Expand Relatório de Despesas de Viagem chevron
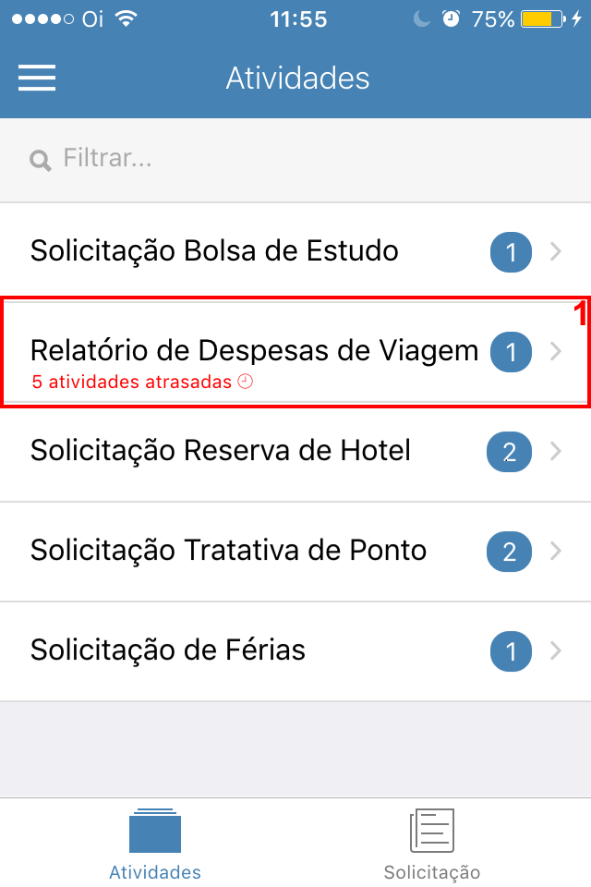The height and width of the screenshot is (887, 591). coord(556,351)
